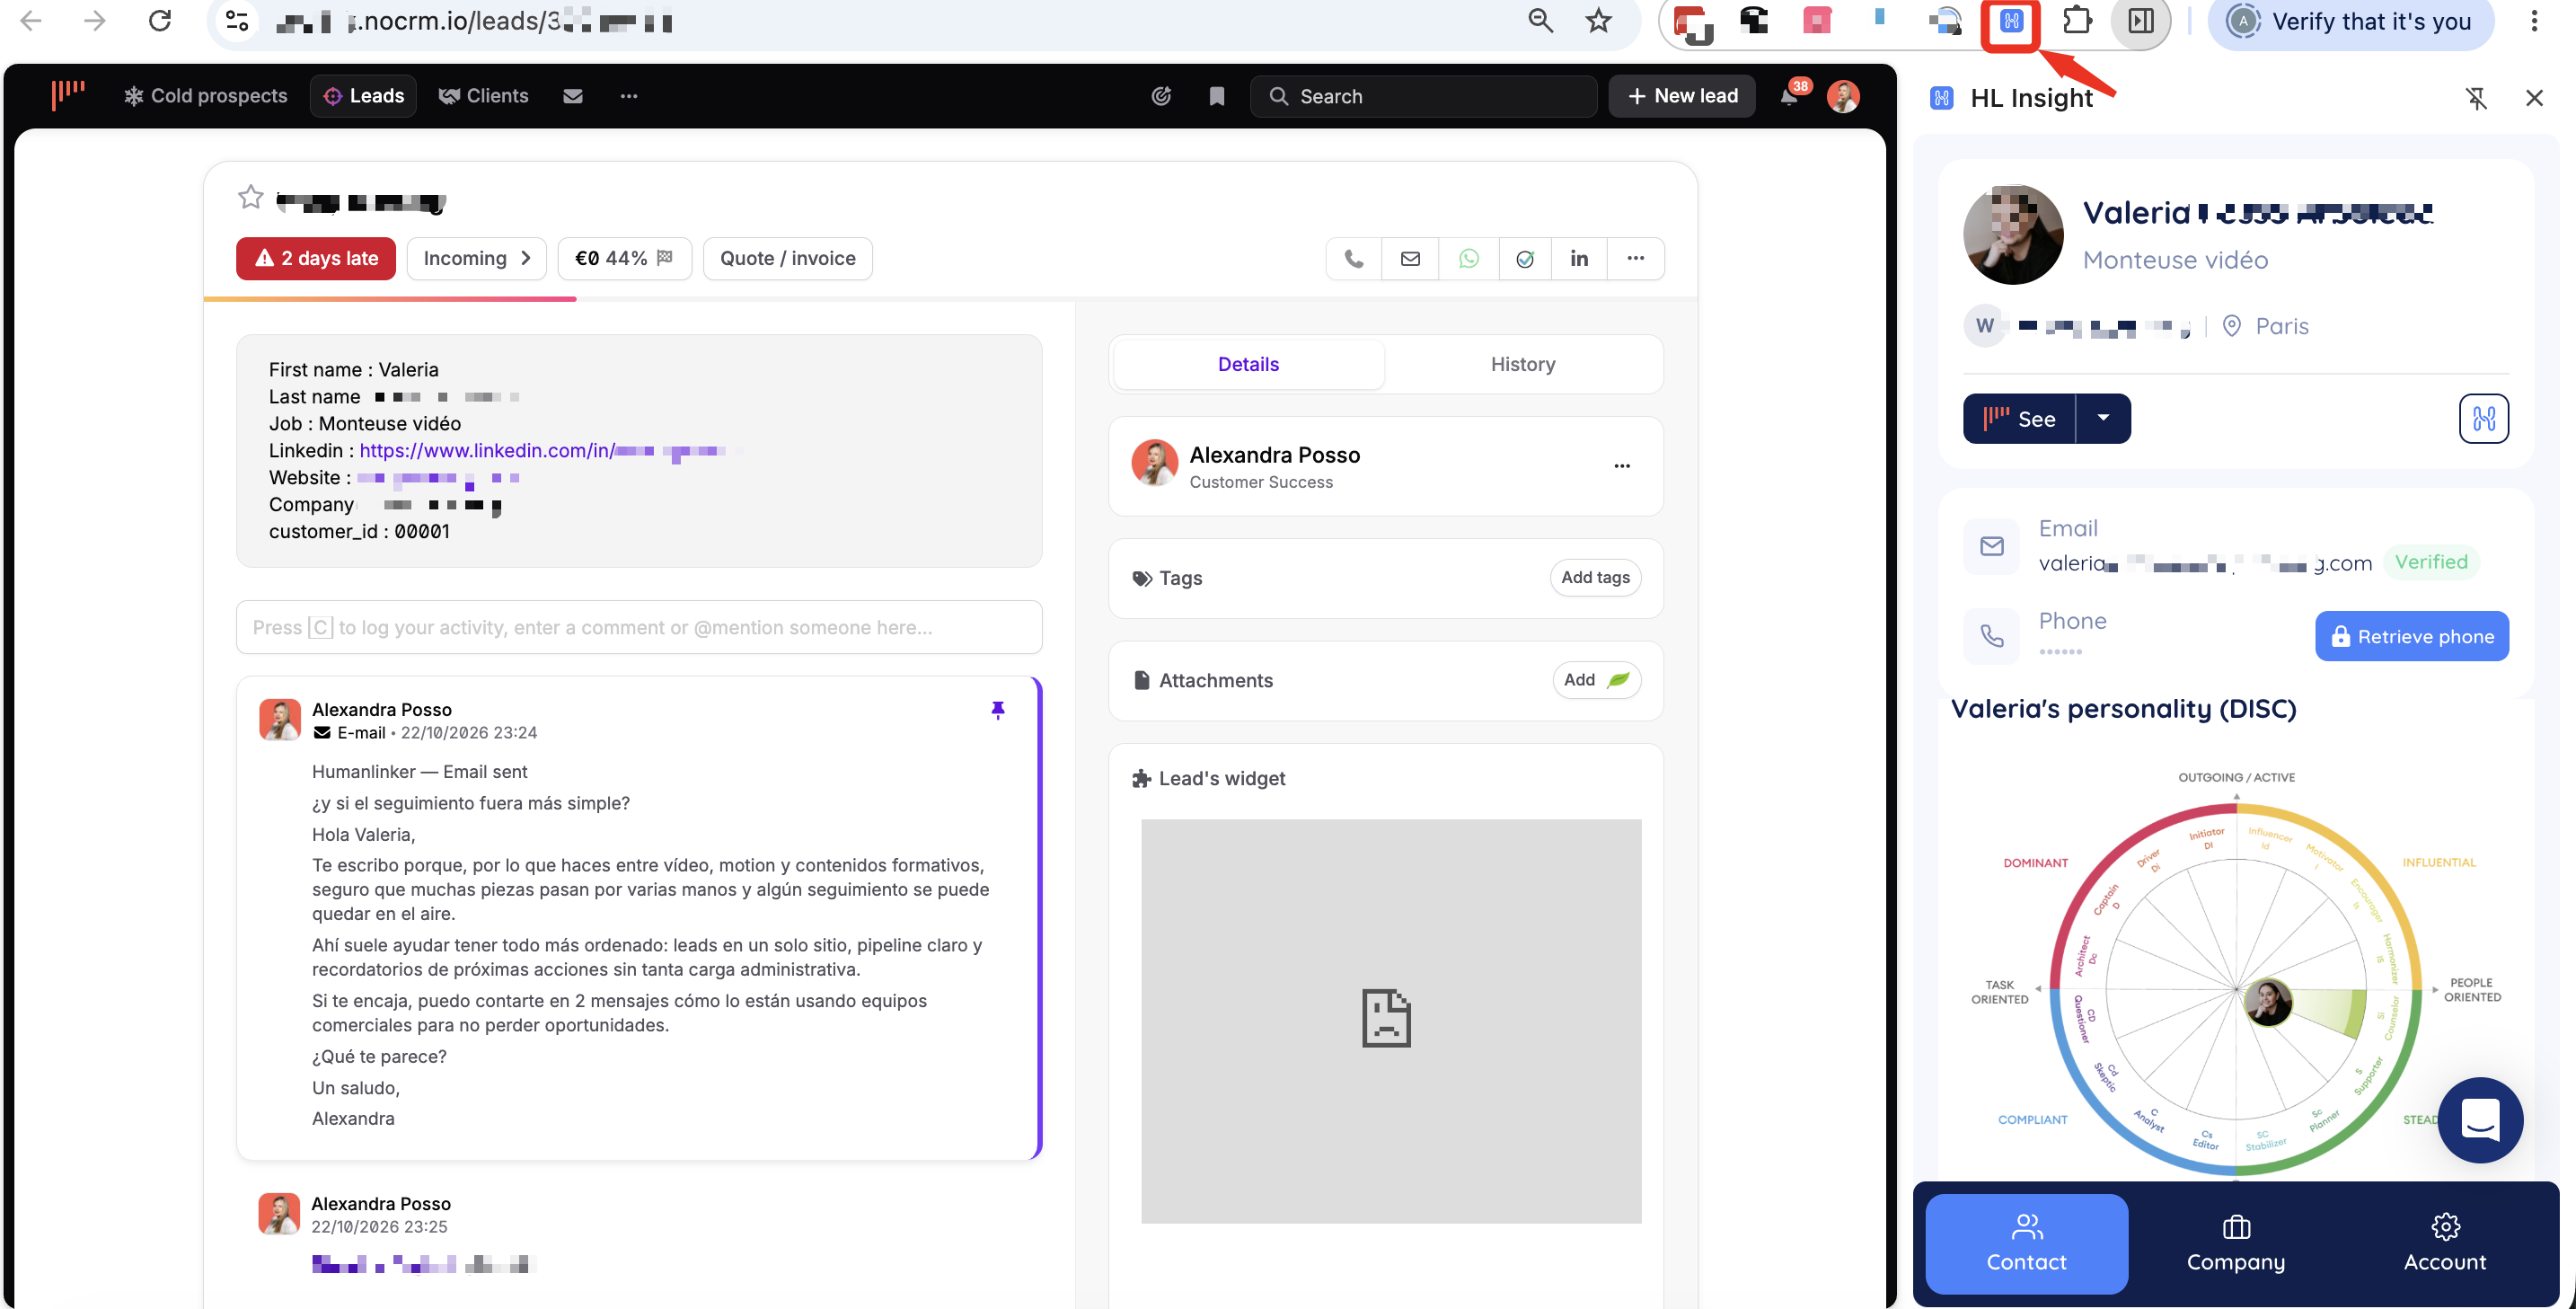Click the Chrome extensions puzzle icon
This screenshot has width=2576, height=1309.
[x=2076, y=21]
